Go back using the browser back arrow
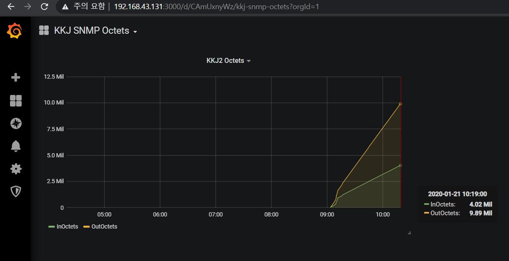This screenshot has height=261, width=509. [11, 7]
